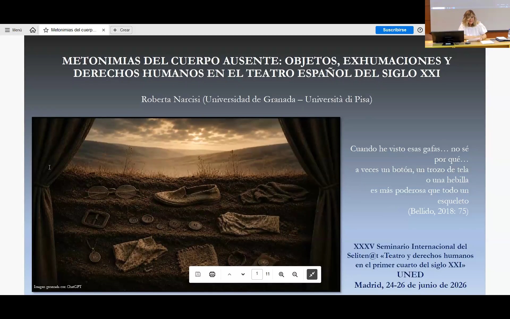Click the 'Imagen generada con ChatGPT' caption
The width and height of the screenshot is (510, 319).
(x=58, y=287)
